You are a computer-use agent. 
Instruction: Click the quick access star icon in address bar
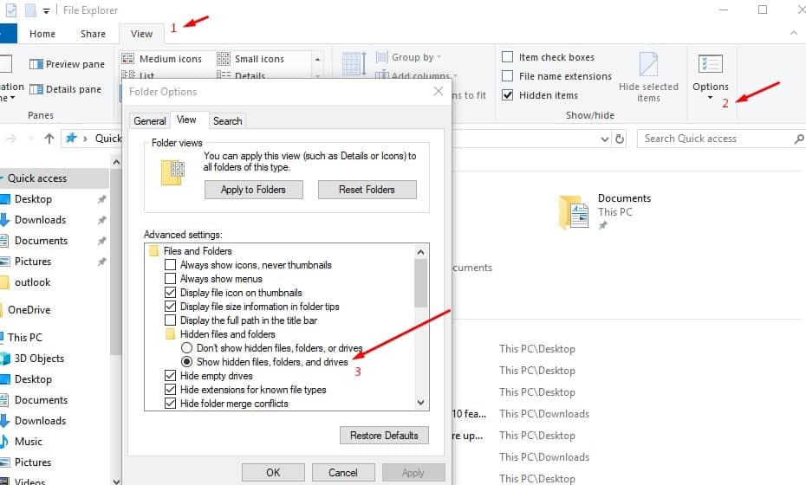pyautogui.click(x=71, y=139)
